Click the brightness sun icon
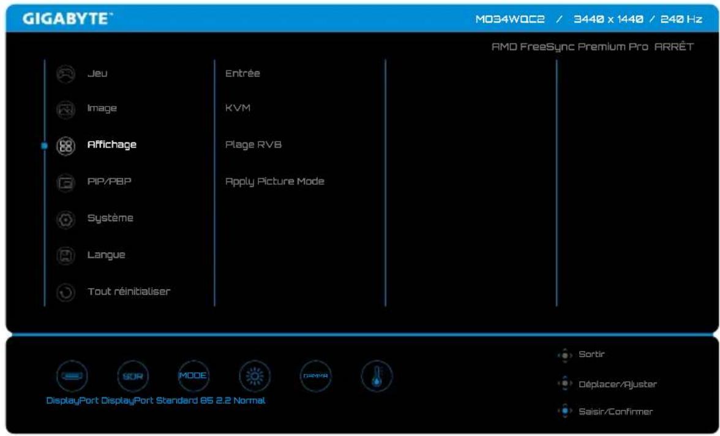 tap(255, 376)
